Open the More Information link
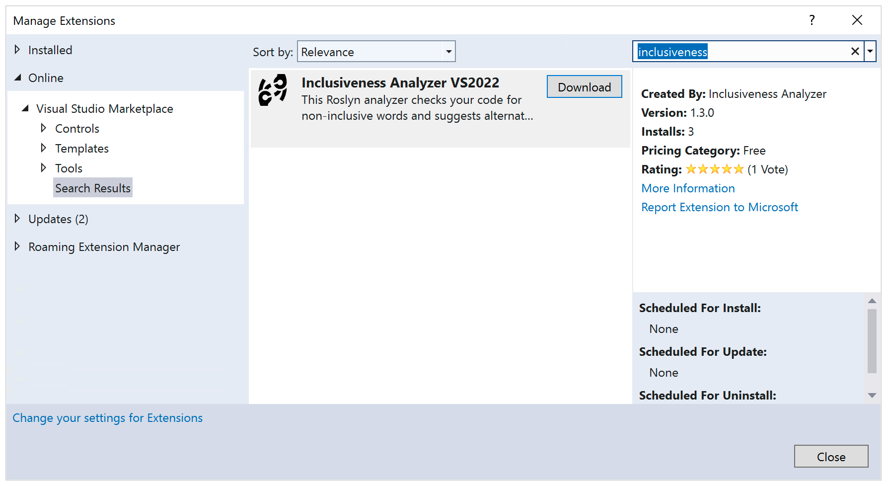This screenshot has width=888, height=486. click(688, 188)
